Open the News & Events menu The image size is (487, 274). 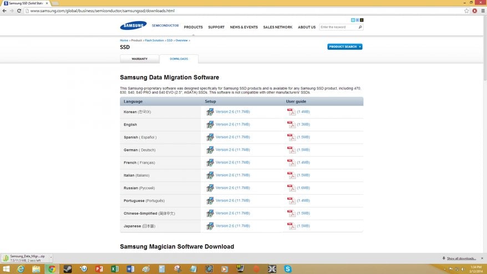(244, 27)
